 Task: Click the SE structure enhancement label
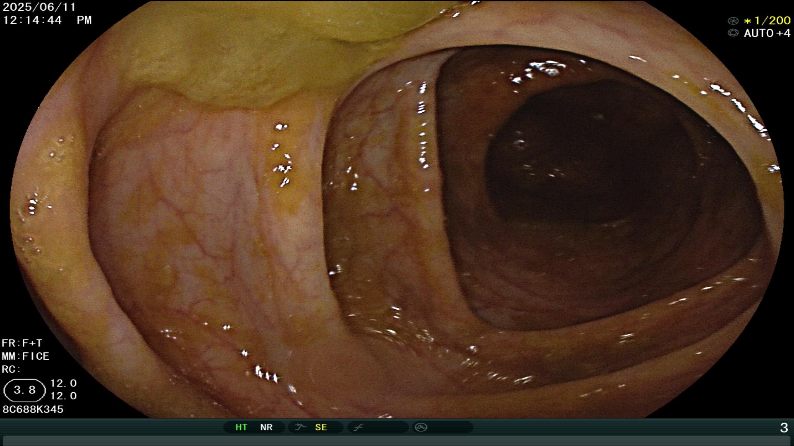pyautogui.click(x=321, y=427)
